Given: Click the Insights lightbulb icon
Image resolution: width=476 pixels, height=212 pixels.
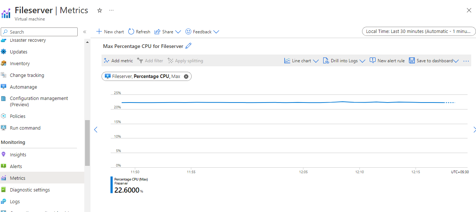Looking at the screenshot, I should click(4, 155).
